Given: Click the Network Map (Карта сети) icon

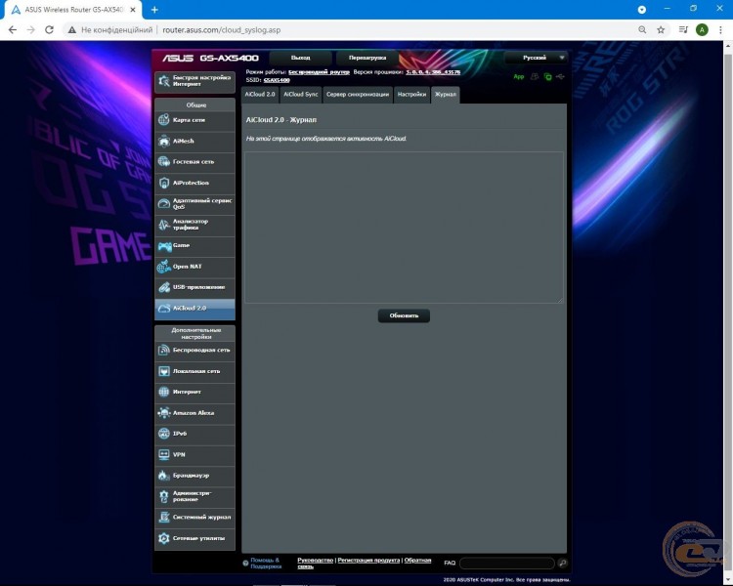Looking at the screenshot, I should coord(163,120).
